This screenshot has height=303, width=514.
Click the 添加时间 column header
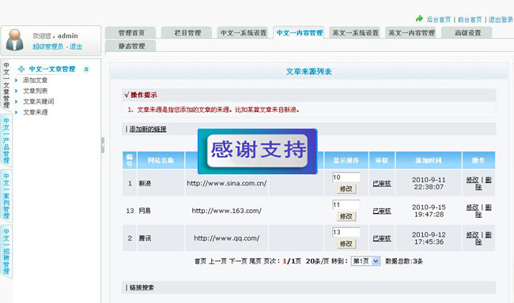click(429, 160)
